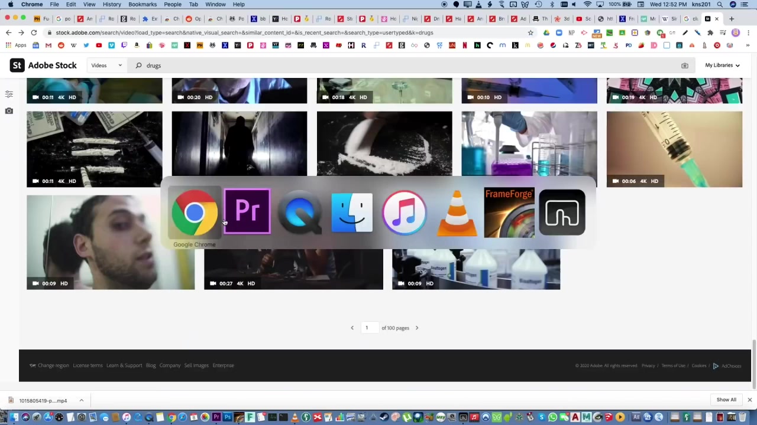Pick VLC cone in the app switcher
This screenshot has height=425, width=757.
[x=457, y=212]
